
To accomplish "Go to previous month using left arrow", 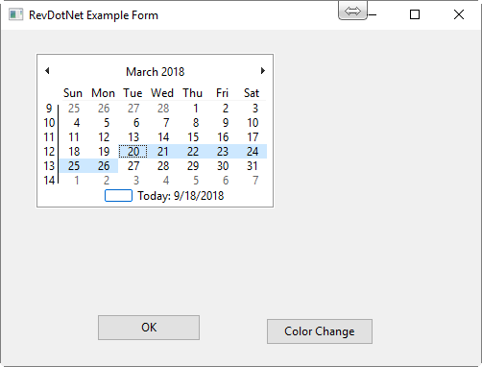I will click(47, 71).
